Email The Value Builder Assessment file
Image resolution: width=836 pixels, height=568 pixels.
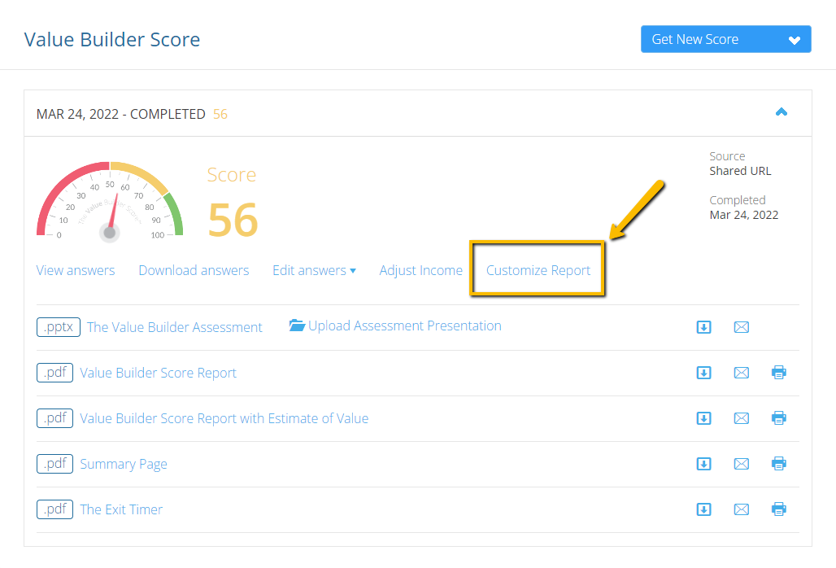pos(741,327)
